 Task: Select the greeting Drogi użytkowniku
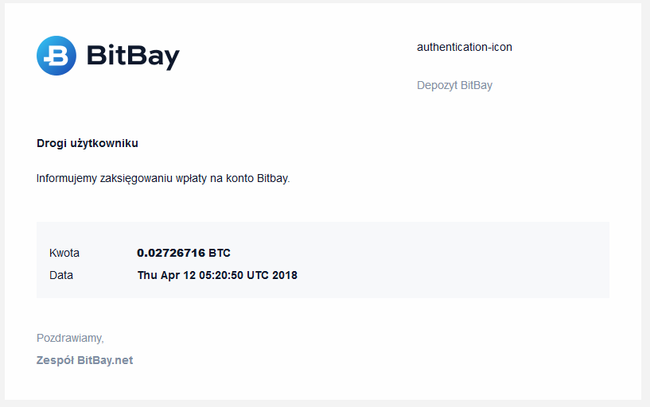click(x=88, y=143)
